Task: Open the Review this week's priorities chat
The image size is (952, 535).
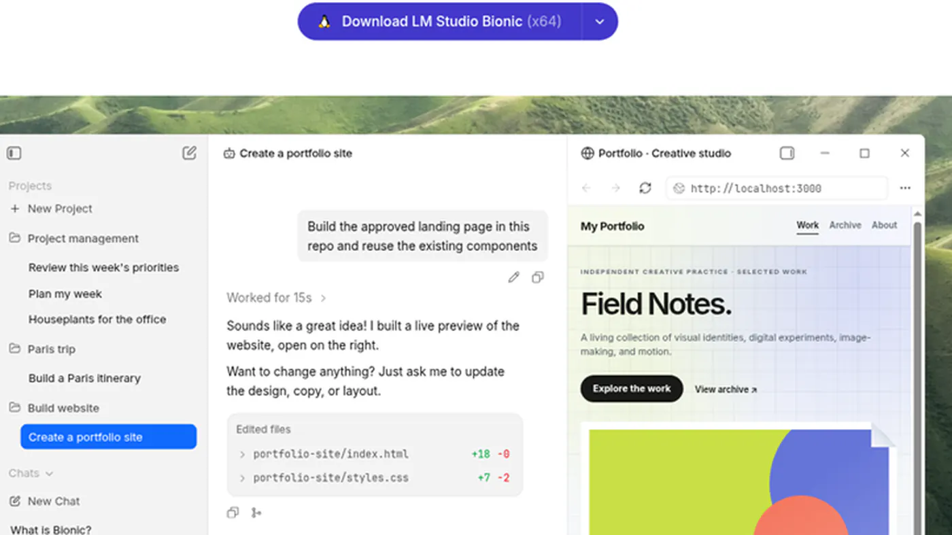Action: pyautogui.click(x=104, y=268)
